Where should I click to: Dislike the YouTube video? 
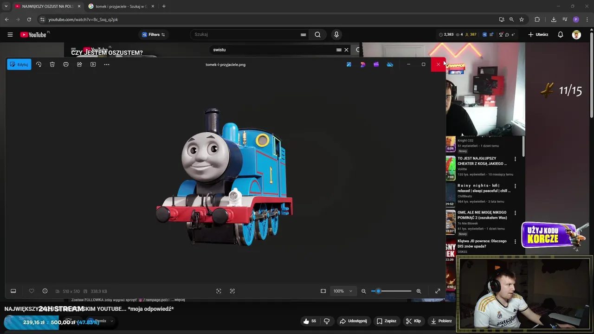327,321
